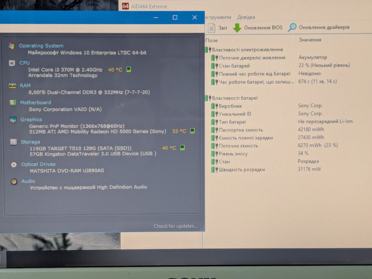Click the RAM module icon
372x279 pixels.
tap(12, 86)
